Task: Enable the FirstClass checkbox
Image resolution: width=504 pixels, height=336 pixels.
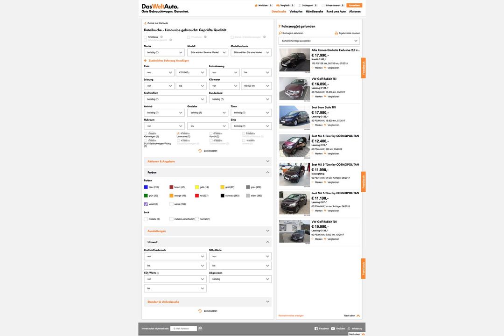Action: pyautogui.click(x=145, y=36)
